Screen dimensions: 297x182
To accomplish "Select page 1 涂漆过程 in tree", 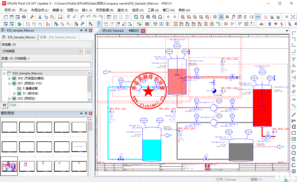I will click(30, 88).
